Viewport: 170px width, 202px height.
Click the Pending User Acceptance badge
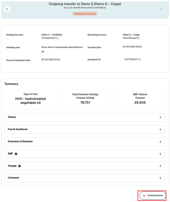click(85, 14)
